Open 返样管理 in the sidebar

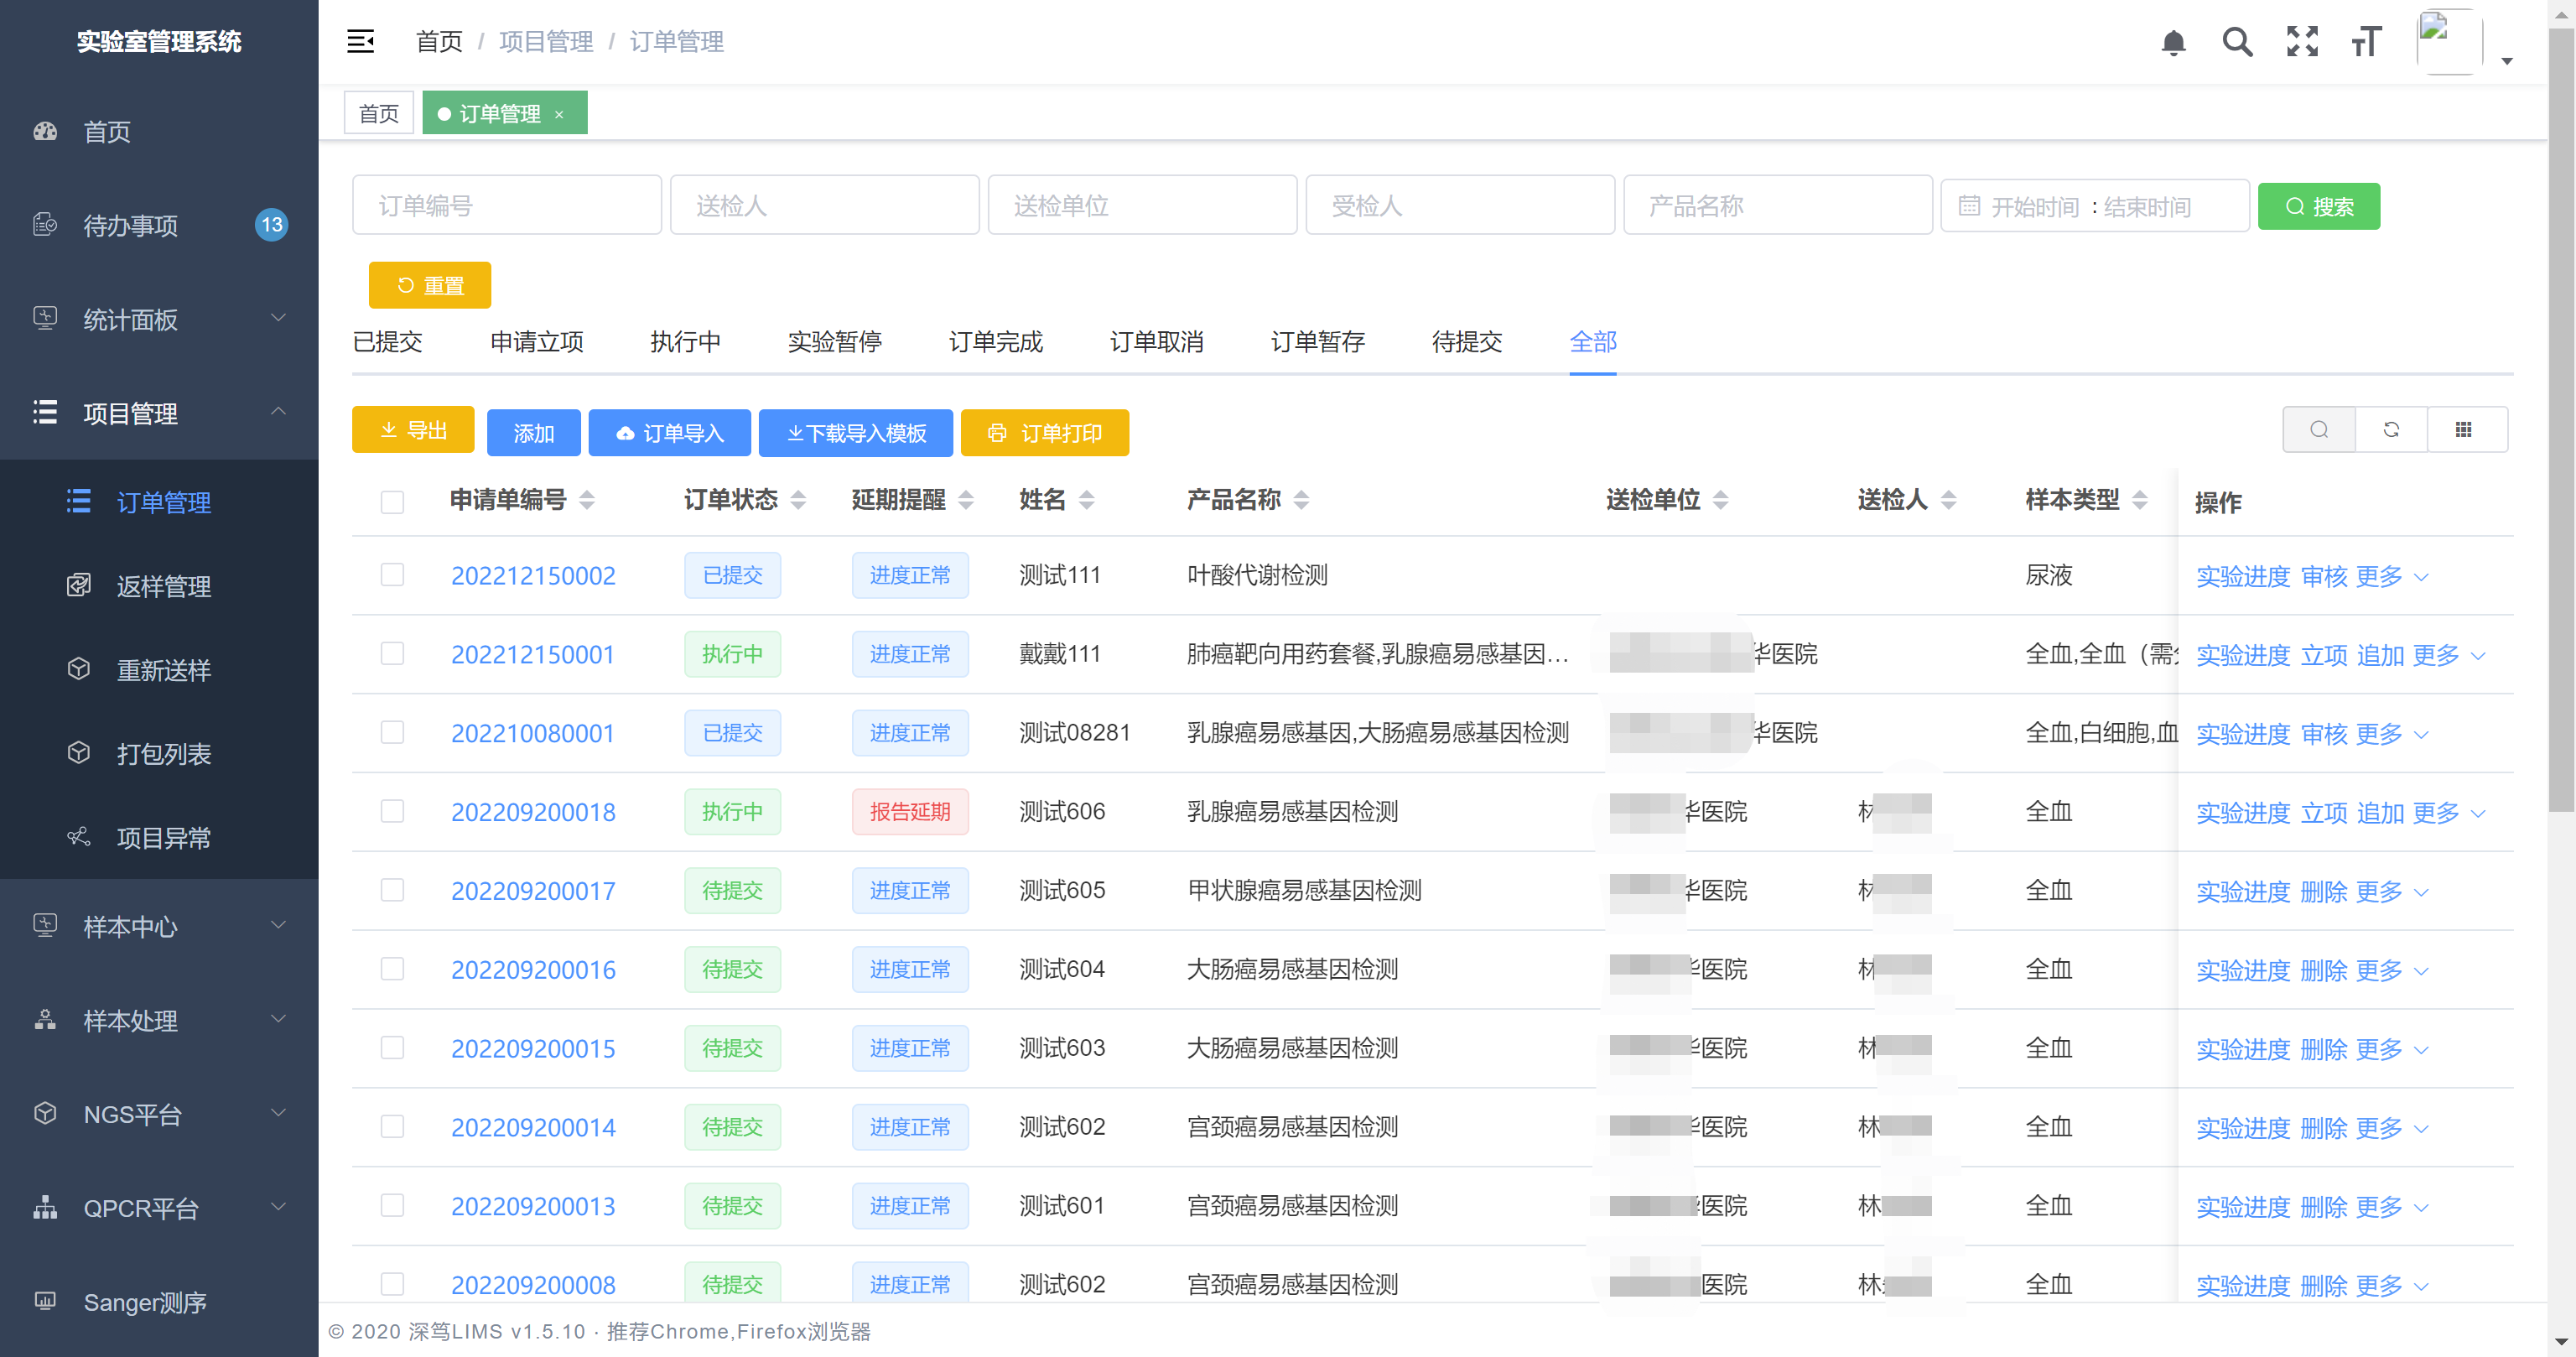pos(159,586)
